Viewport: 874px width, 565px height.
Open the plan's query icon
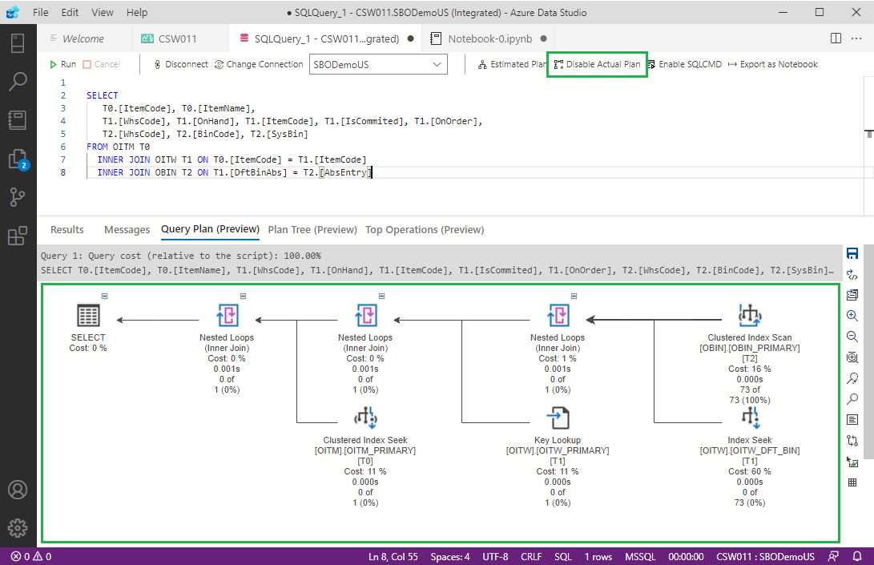point(852,294)
